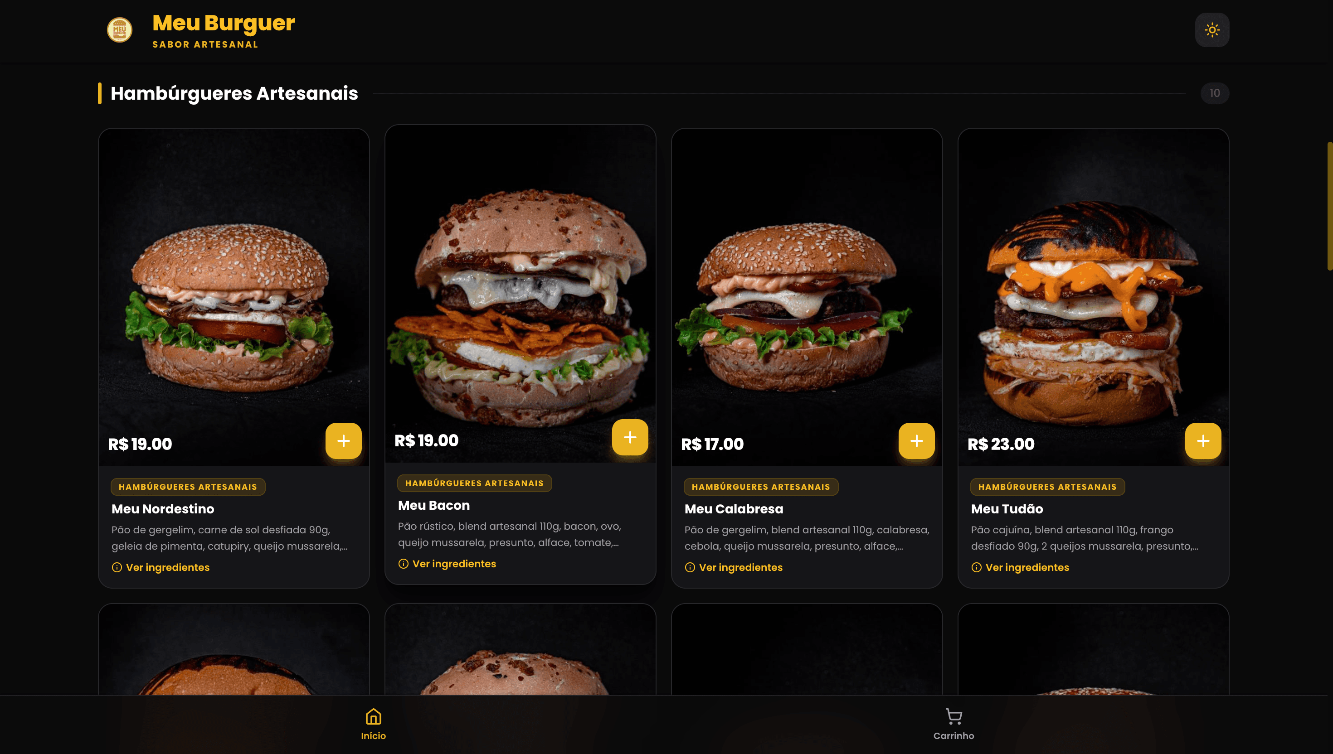Expand Ver ingredientes for Meu Calabresa
Screen dimensions: 1333x754
[734, 567]
